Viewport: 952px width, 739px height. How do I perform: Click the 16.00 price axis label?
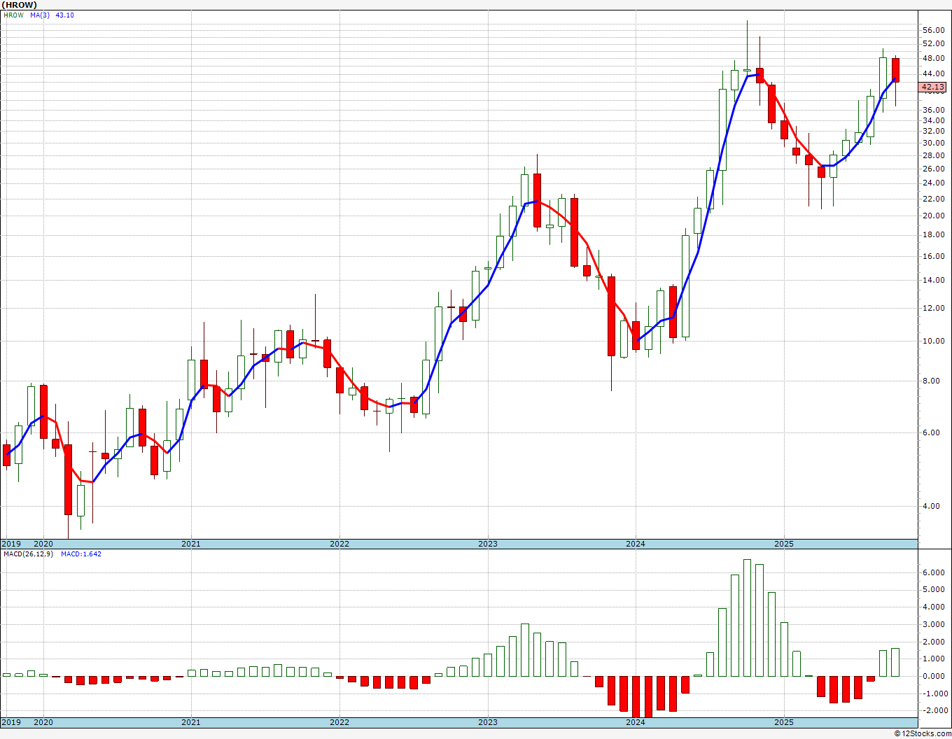(934, 256)
